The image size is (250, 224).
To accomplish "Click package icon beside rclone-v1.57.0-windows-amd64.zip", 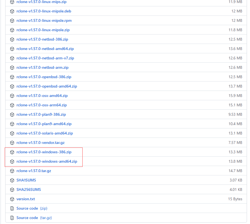I will click(12, 162).
